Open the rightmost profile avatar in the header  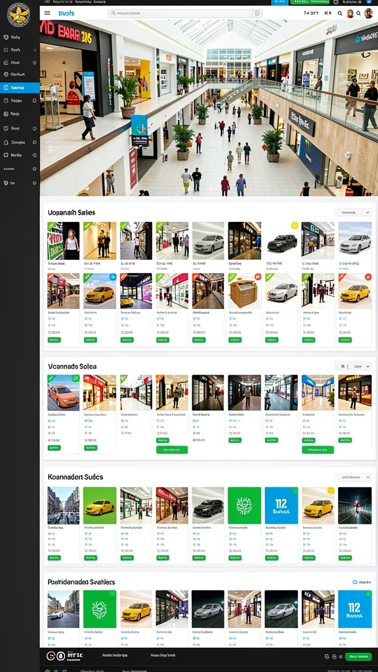[x=368, y=13]
